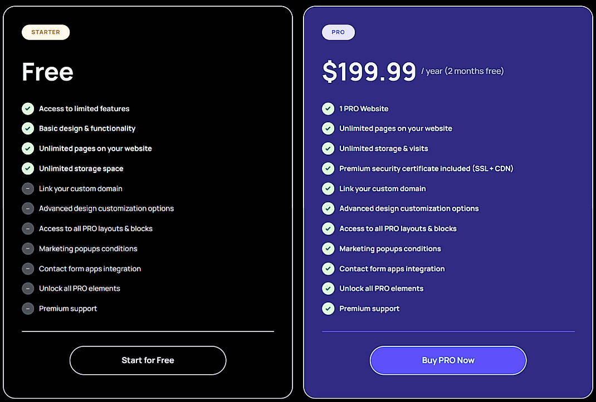Click checkmark beside PRO Contact form apps integration

click(328, 269)
